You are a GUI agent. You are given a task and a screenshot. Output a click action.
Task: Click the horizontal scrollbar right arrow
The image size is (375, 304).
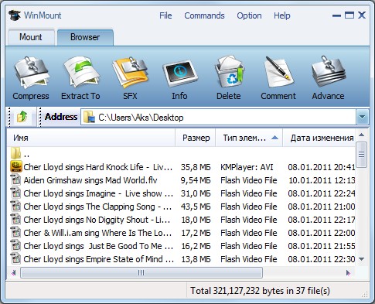point(348,272)
